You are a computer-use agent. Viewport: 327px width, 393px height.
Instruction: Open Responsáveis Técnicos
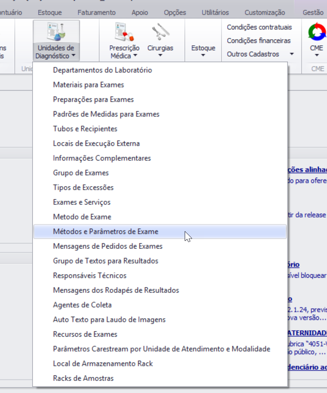[160, 276]
